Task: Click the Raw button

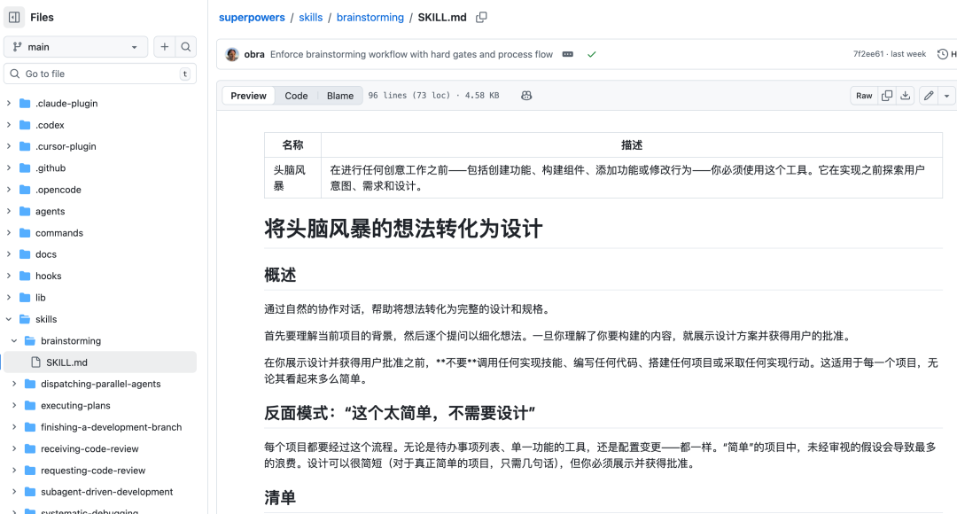Action: point(863,95)
